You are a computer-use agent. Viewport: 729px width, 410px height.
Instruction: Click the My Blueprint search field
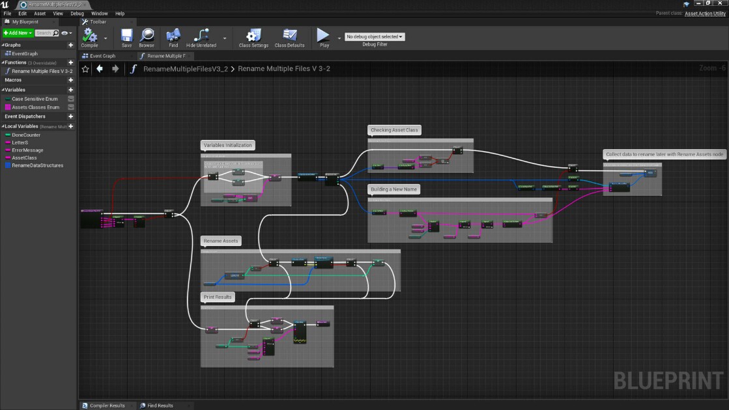click(47, 33)
